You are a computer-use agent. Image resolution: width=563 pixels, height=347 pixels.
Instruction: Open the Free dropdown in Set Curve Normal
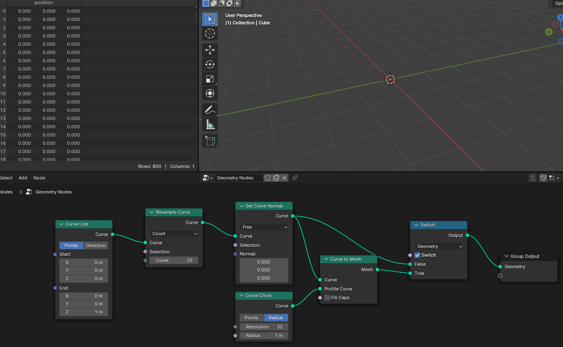(264, 227)
